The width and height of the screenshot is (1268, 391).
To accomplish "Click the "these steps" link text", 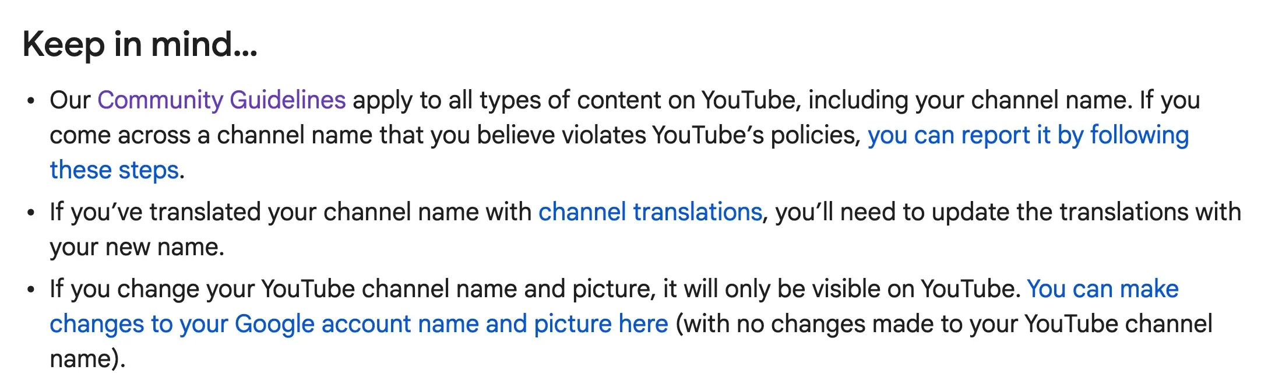I will coord(114,170).
